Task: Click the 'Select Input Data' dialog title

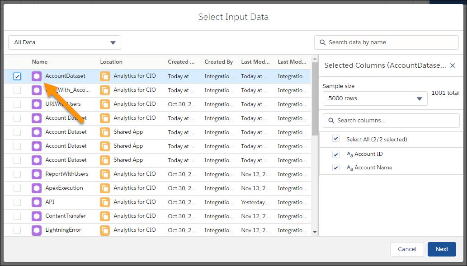Action: point(233,17)
